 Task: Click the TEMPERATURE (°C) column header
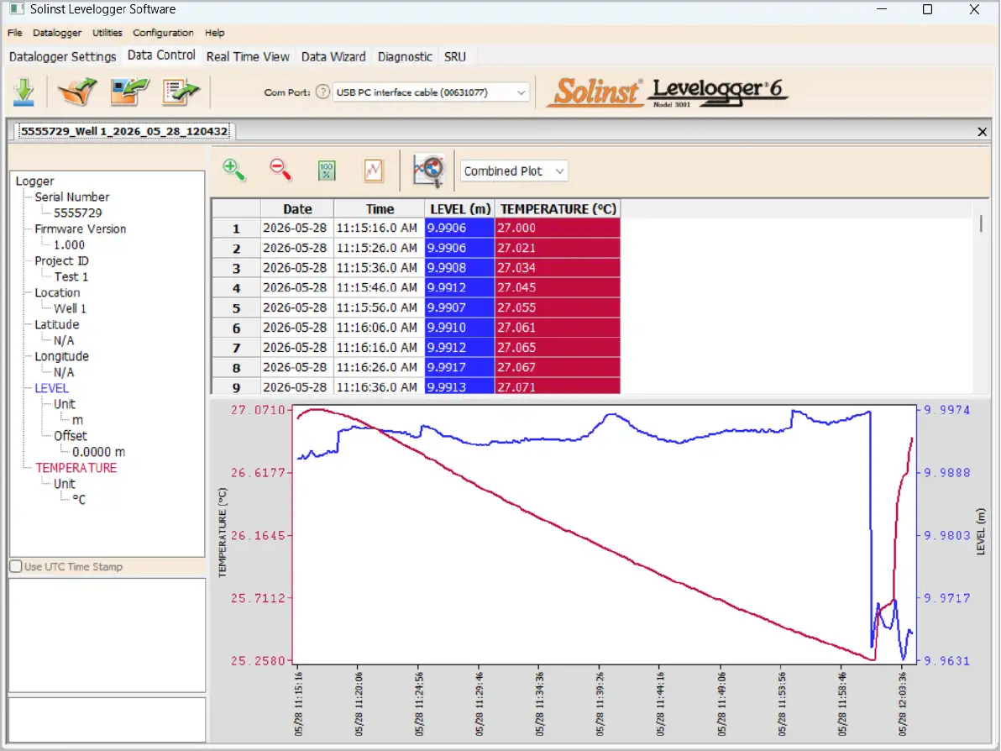pos(558,209)
